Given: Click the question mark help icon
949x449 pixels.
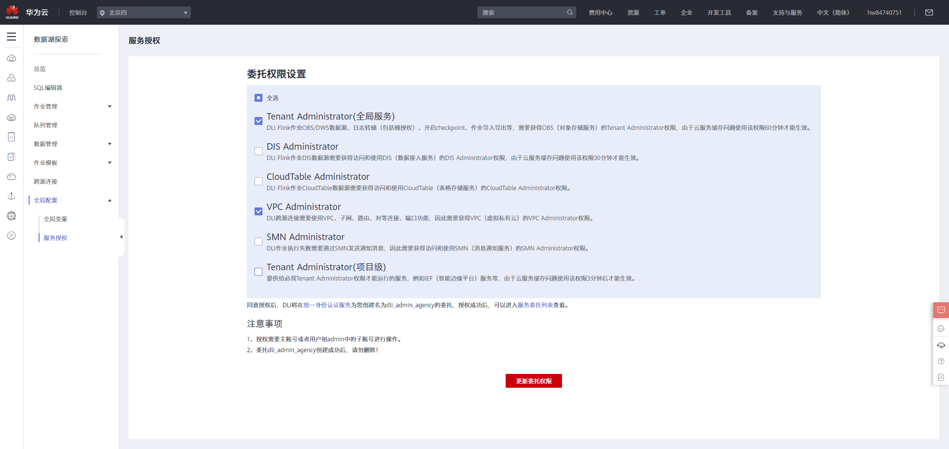Looking at the screenshot, I should 941,361.
